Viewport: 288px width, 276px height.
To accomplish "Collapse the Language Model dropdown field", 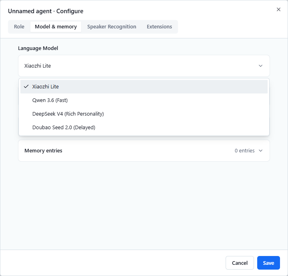I will tap(144, 66).
